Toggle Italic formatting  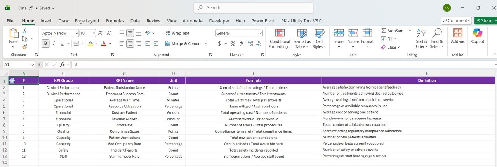click(x=56, y=44)
